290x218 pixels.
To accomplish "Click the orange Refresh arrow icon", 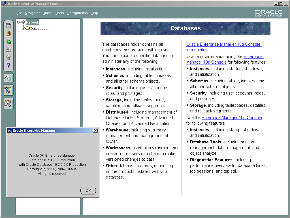I will click(8, 34).
